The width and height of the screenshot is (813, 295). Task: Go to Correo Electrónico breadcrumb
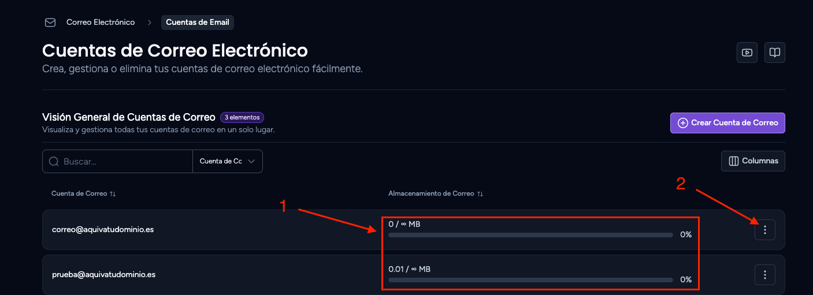click(x=101, y=23)
